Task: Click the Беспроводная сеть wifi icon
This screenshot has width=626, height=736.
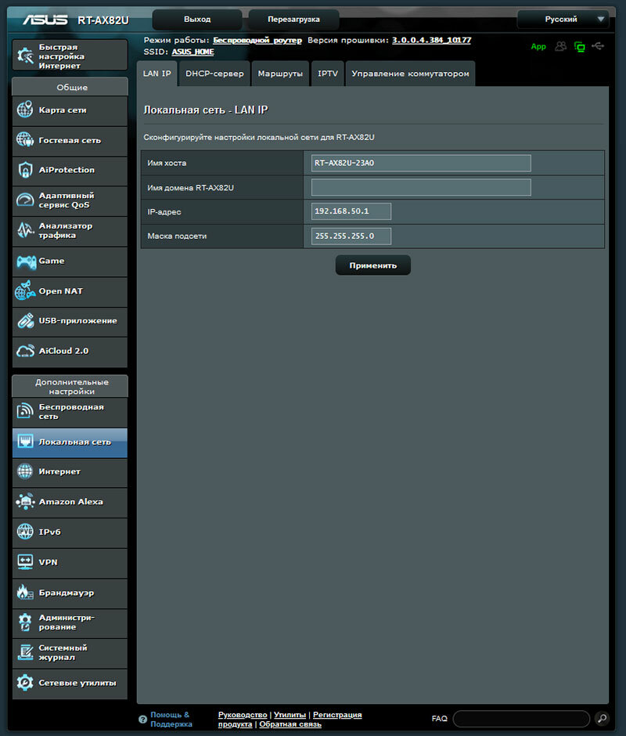Action: point(25,411)
